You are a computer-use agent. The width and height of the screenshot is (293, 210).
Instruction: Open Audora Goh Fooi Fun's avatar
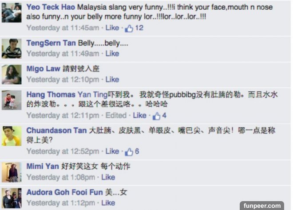click(x=12, y=198)
